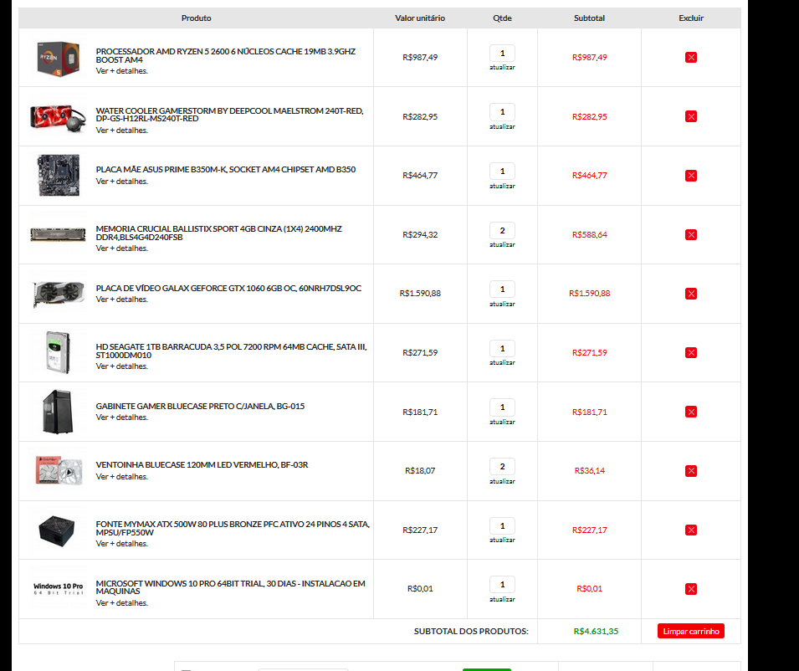
Task: Click atualizar under the Seagate HD quantity
Action: tap(502, 362)
